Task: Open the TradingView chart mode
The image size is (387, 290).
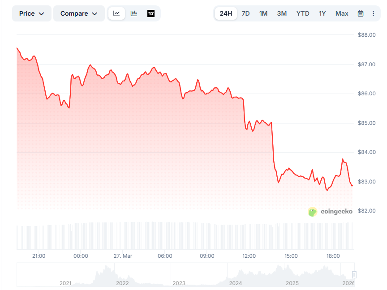Action: 151,13
